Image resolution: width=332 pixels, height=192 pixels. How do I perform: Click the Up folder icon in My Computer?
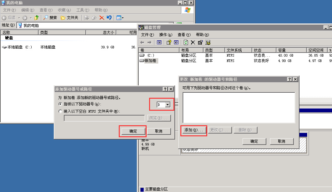[x=37, y=18]
